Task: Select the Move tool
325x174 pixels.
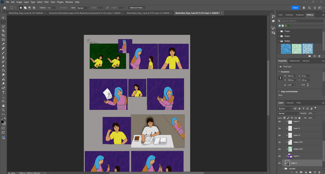Action: tap(3, 18)
